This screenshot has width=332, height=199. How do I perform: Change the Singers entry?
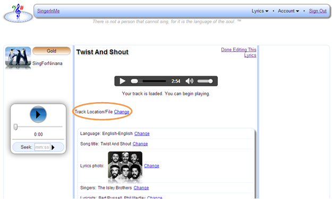141,188
